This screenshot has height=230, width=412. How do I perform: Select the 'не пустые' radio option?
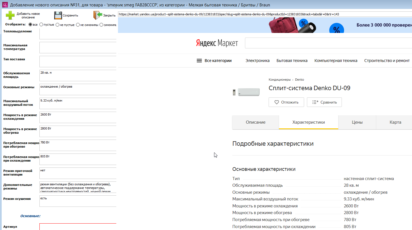[x=58, y=25]
